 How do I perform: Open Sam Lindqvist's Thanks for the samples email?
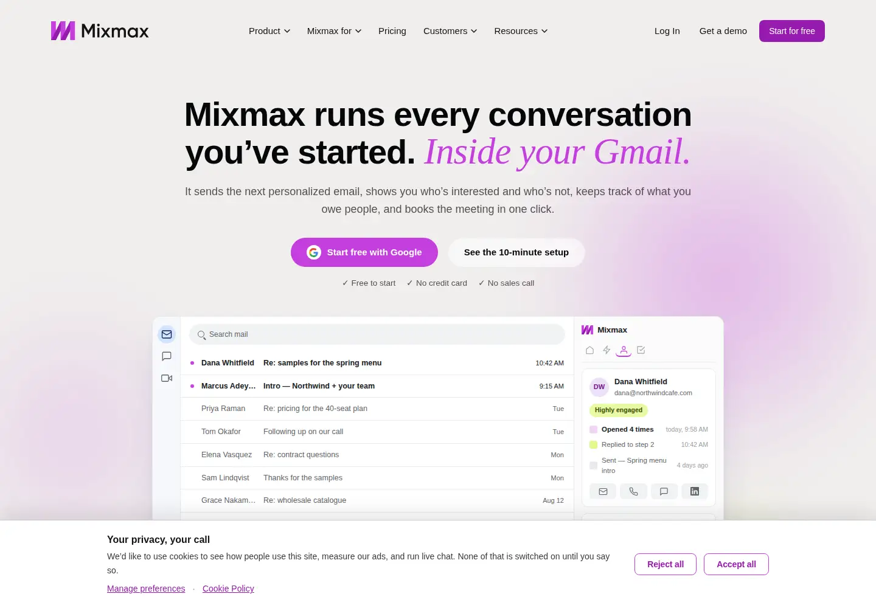pos(377,478)
